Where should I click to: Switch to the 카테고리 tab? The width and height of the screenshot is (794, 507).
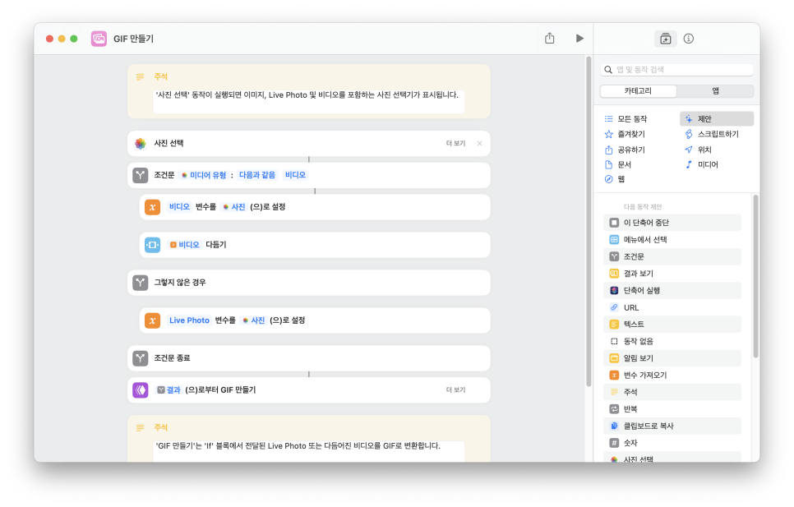639,91
